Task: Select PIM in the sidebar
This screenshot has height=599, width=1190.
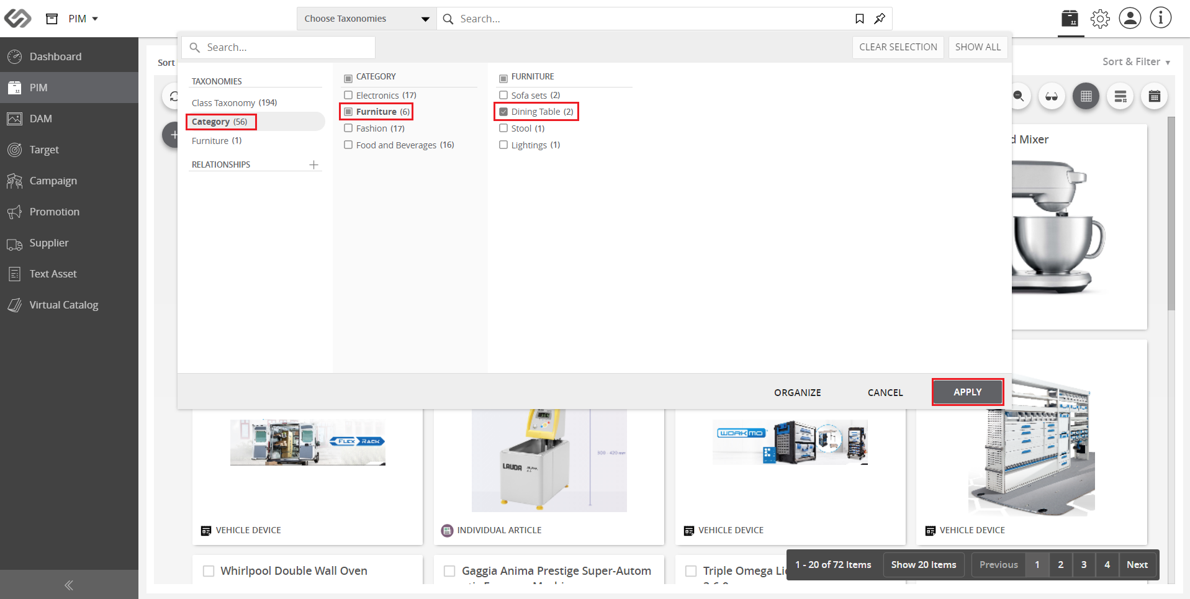Action: pos(69,88)
